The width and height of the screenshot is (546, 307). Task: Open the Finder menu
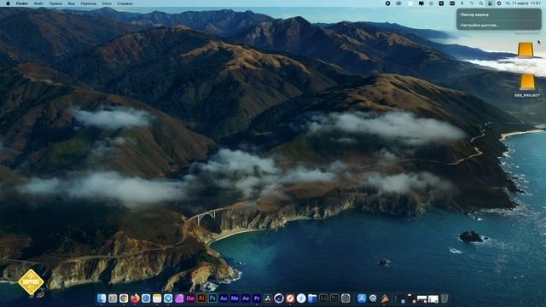pyautogui.click(x=21, y=3)
